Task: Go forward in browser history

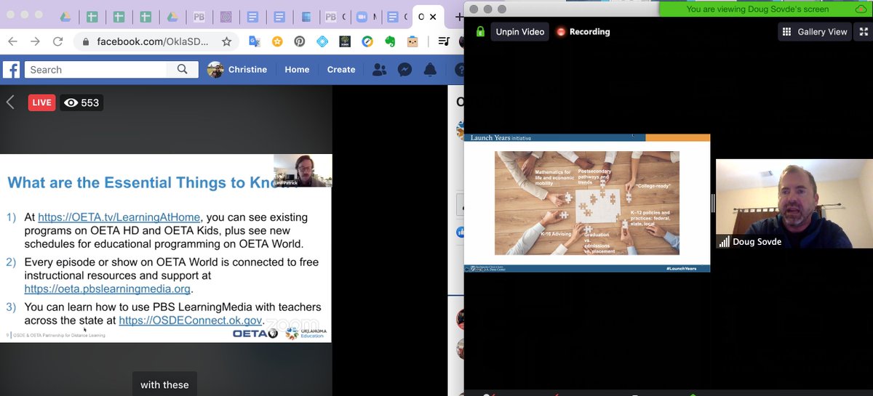Action: click(35, 42)
